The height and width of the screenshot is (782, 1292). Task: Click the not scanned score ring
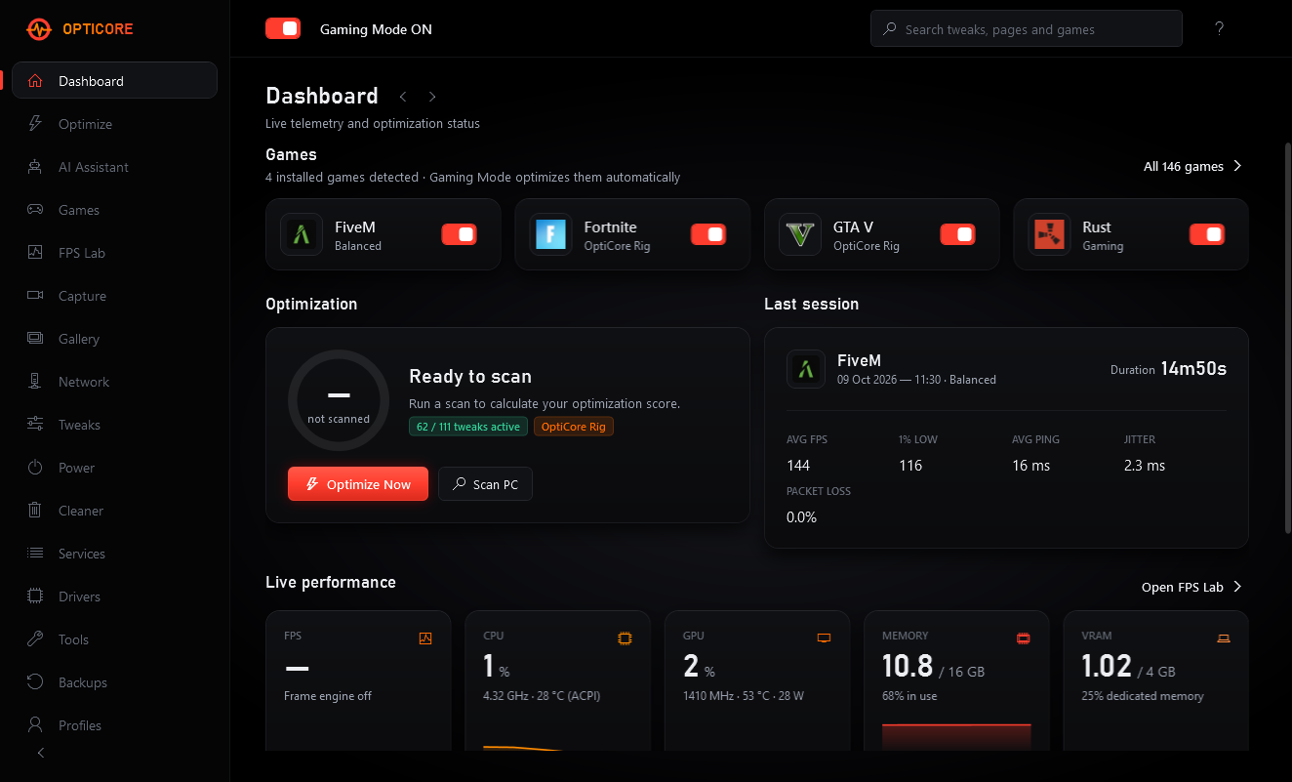[x=339, y=400]
